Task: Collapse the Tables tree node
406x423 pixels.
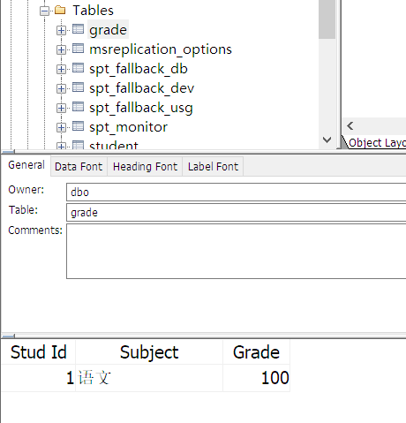Action: pyautogui.click(x=45, y=11)
